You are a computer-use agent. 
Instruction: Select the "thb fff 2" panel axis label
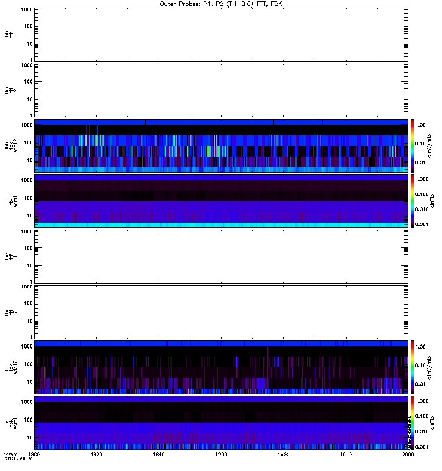(x=11, y=91)
